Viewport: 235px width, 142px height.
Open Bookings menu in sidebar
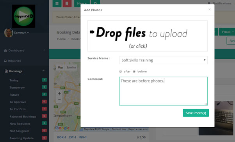[16, 71]
